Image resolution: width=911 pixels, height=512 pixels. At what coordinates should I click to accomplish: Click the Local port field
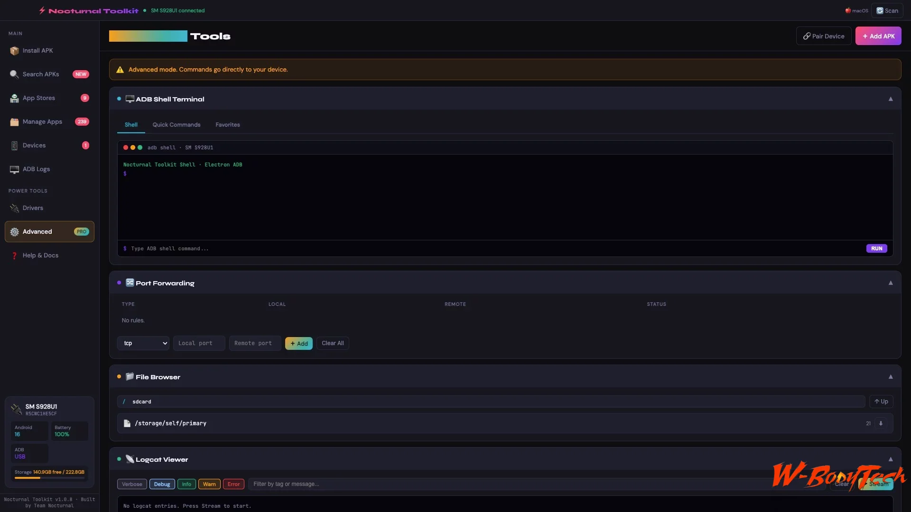click(x=199, y=343)
